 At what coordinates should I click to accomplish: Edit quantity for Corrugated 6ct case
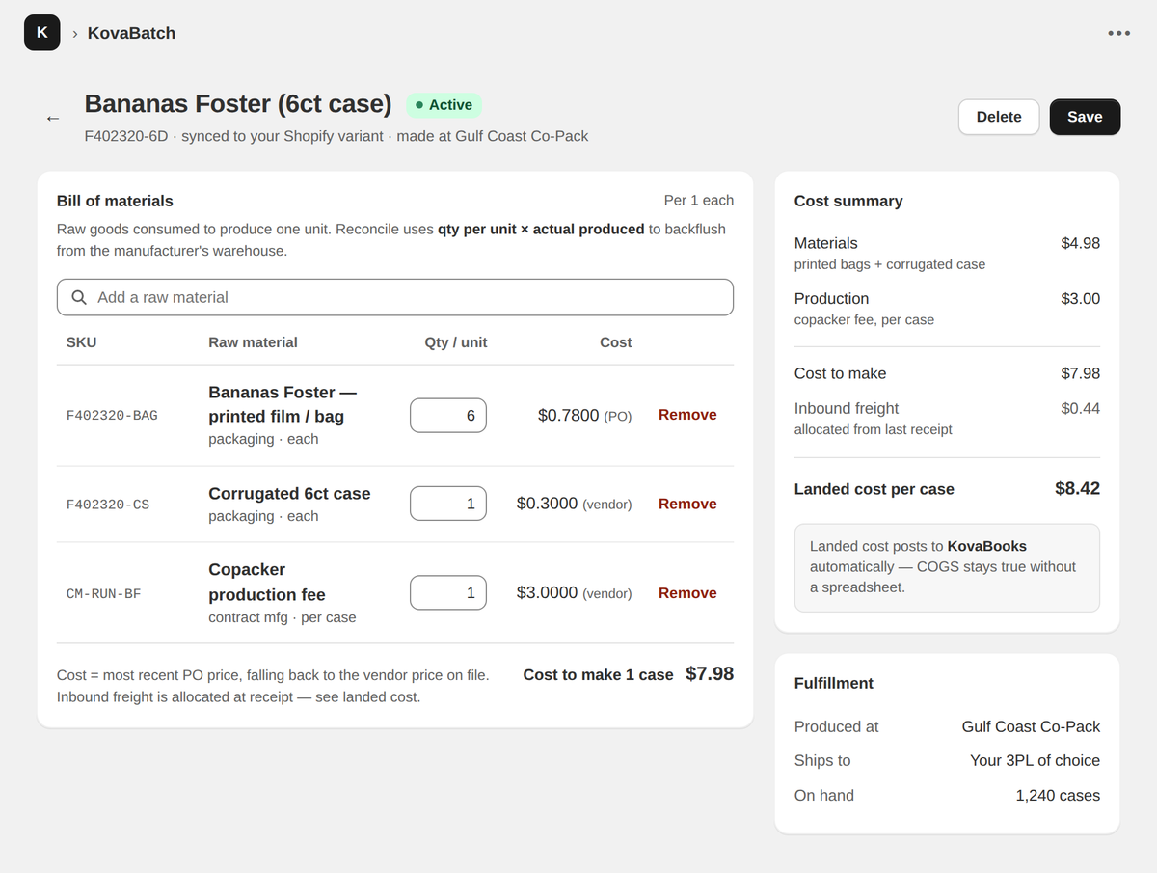(448, 504)
